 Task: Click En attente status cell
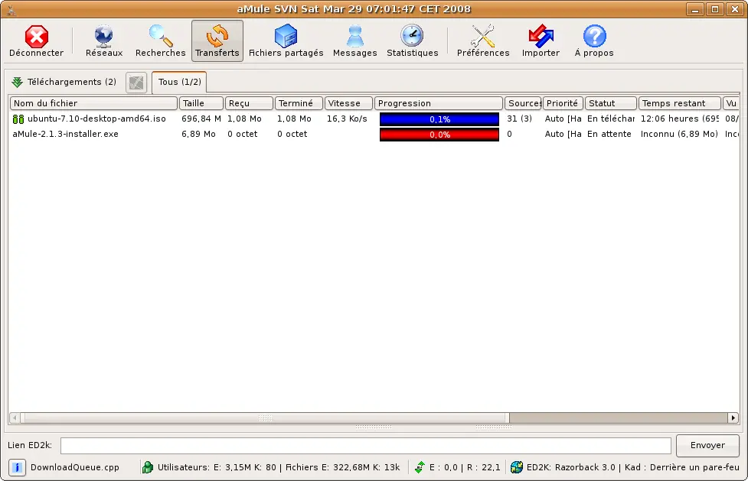(x=609, y=134)
